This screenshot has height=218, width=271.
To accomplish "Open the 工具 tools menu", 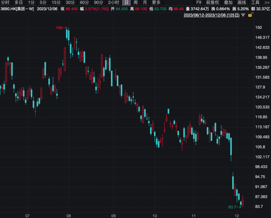I will (x=255, y=3).
